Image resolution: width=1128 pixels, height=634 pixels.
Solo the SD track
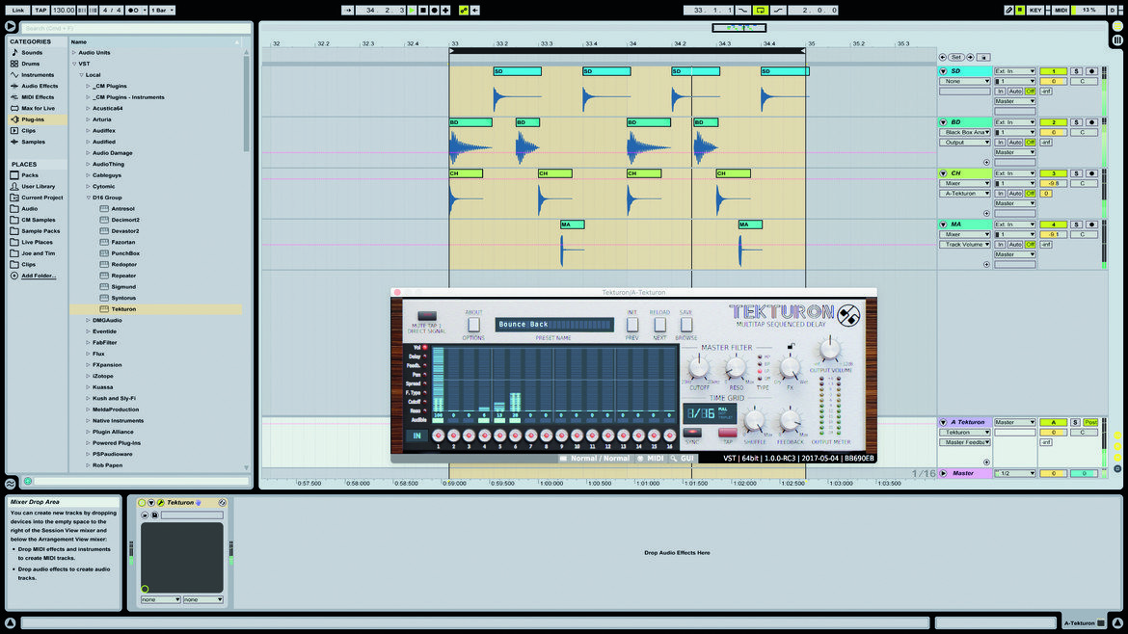[x=1076, y=71]
